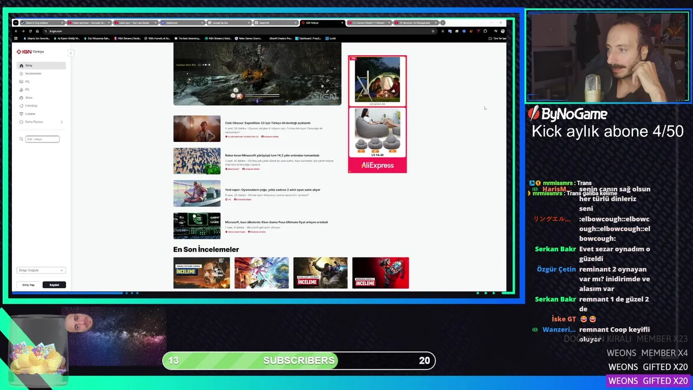
Task: Expand the Daha Fazlası submenu
Action: (x=42, y=122)
